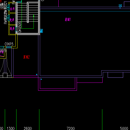The height and width of the screenshot is (130, 130).
Task: Click the 2600 dimension text
Action: coord(28,128)
